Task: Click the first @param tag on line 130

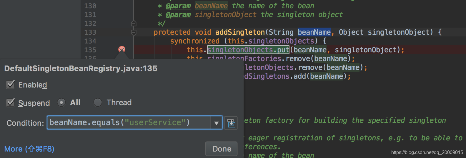Action: coord(178,6)
